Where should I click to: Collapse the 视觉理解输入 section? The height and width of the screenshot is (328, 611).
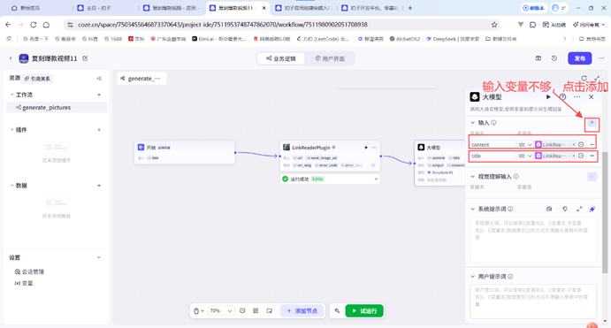473,177
